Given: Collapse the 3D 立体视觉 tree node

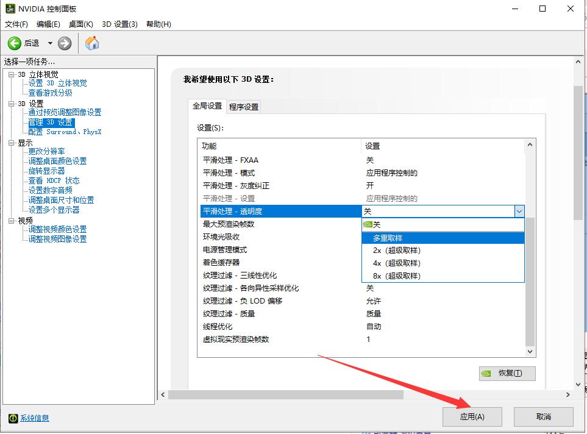Looking at the screenshot, I should pyautogui.click(x=11, y=74).
